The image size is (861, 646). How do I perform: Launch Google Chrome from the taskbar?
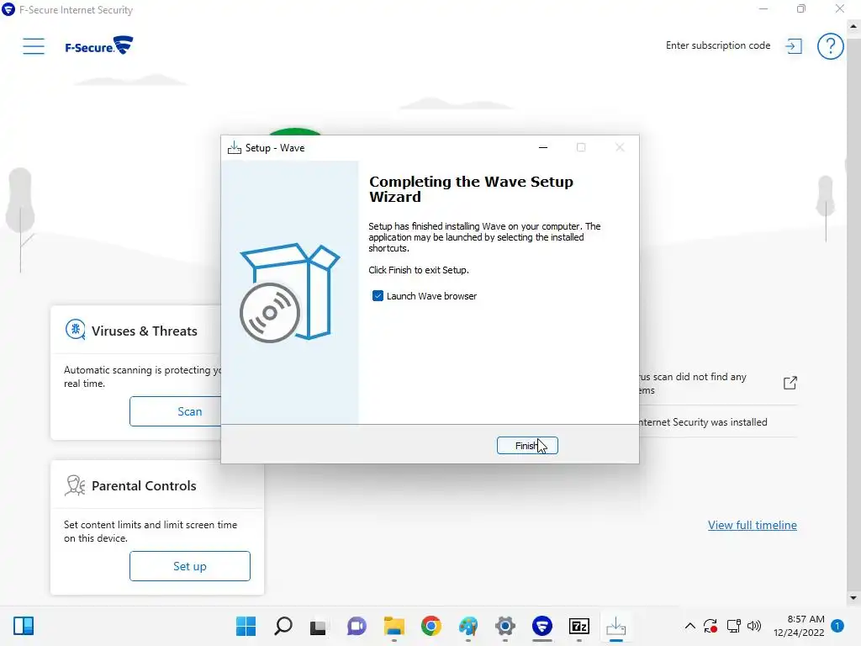[431, 626]
